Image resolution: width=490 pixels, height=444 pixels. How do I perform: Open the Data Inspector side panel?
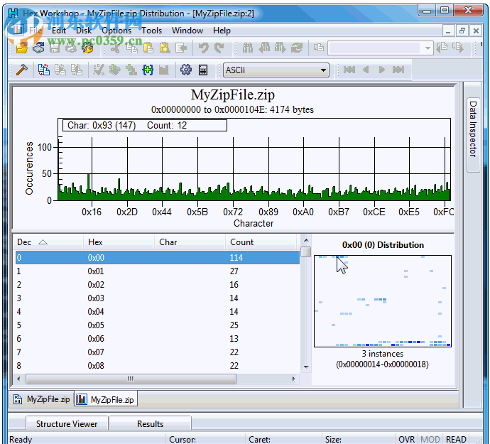(x=473, y=128)
